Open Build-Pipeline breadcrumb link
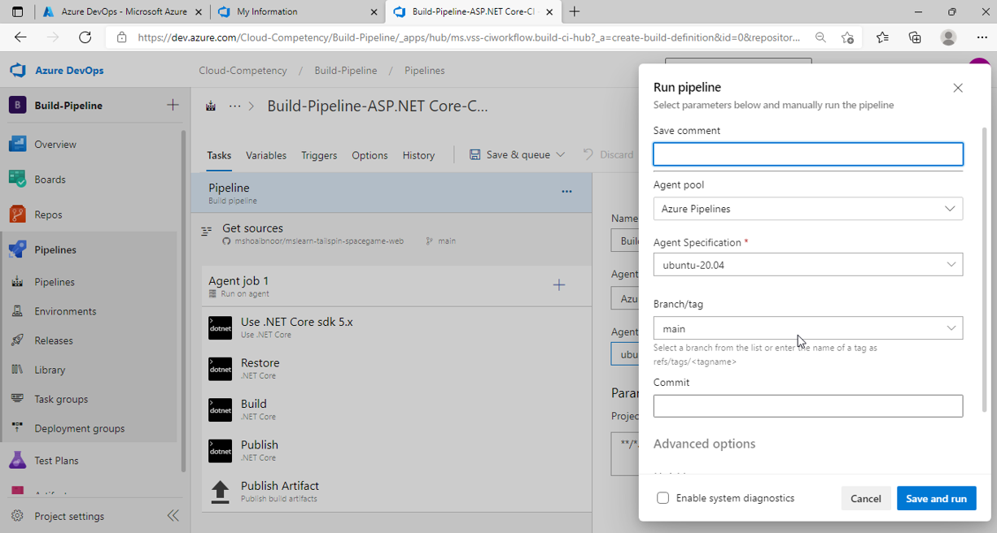Screen dimensions: 997x533 [x=346, y=71]
